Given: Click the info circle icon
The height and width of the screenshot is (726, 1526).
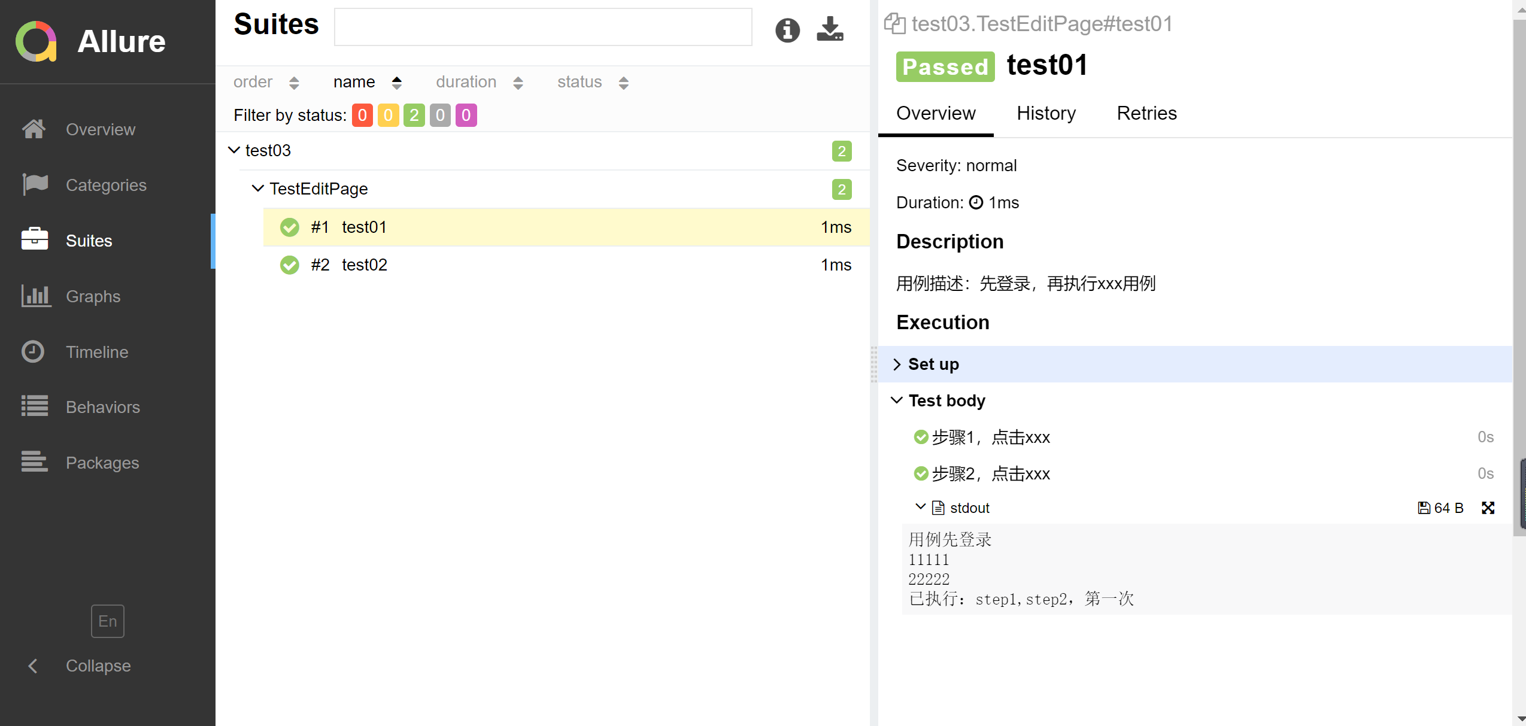Looking at the screenshot, I should point(787,30).
